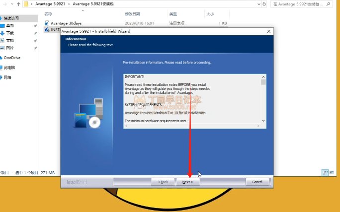Click the horizontal scroll right arrow in text box
Screen dimensions: 340x212
(258, 126)
